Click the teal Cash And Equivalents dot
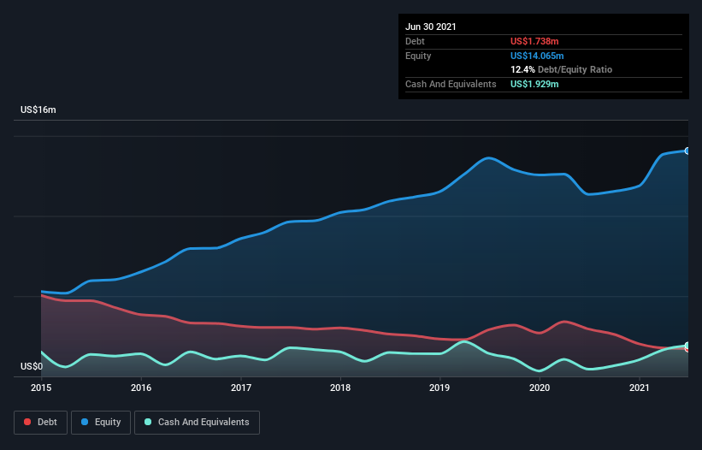The height and width of the screenshot is (450, 702). 148,422
